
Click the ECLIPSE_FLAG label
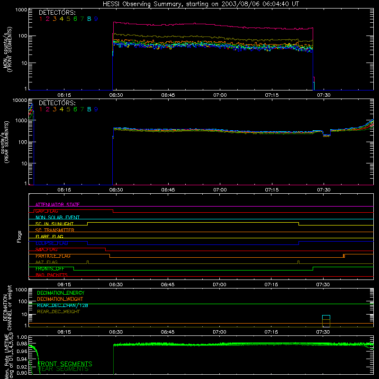pyautogui.click(x=52, y=243)
